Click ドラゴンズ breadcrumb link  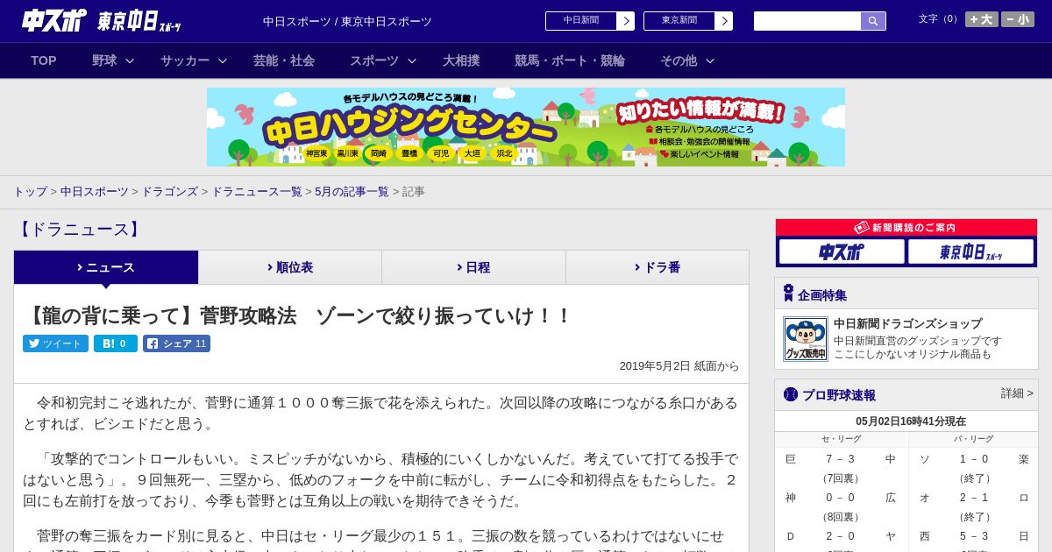(x=170, y=192)
